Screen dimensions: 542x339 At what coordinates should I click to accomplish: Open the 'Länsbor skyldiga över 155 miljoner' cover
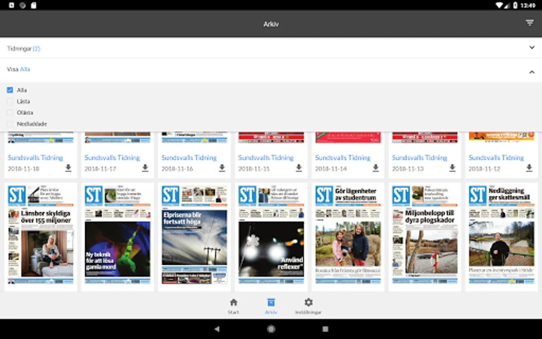41,235
